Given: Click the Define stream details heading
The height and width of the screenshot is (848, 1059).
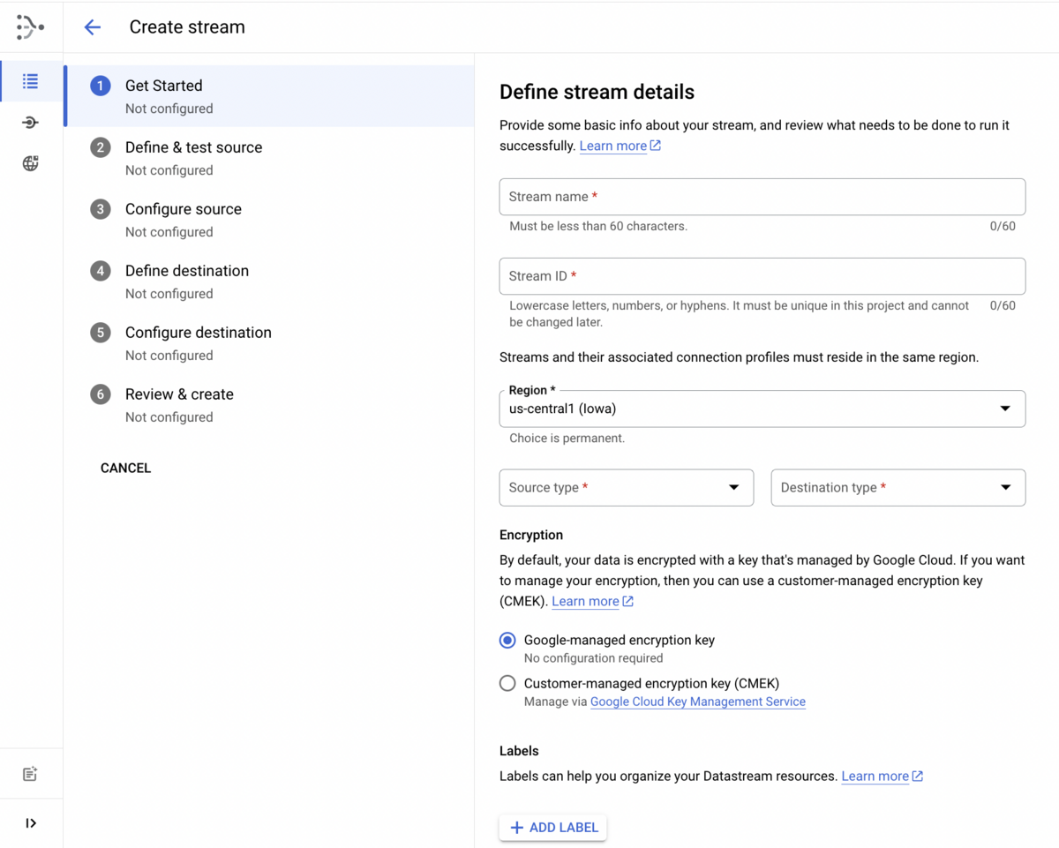Looking at the screenshot, I should [x=597, y=92].
